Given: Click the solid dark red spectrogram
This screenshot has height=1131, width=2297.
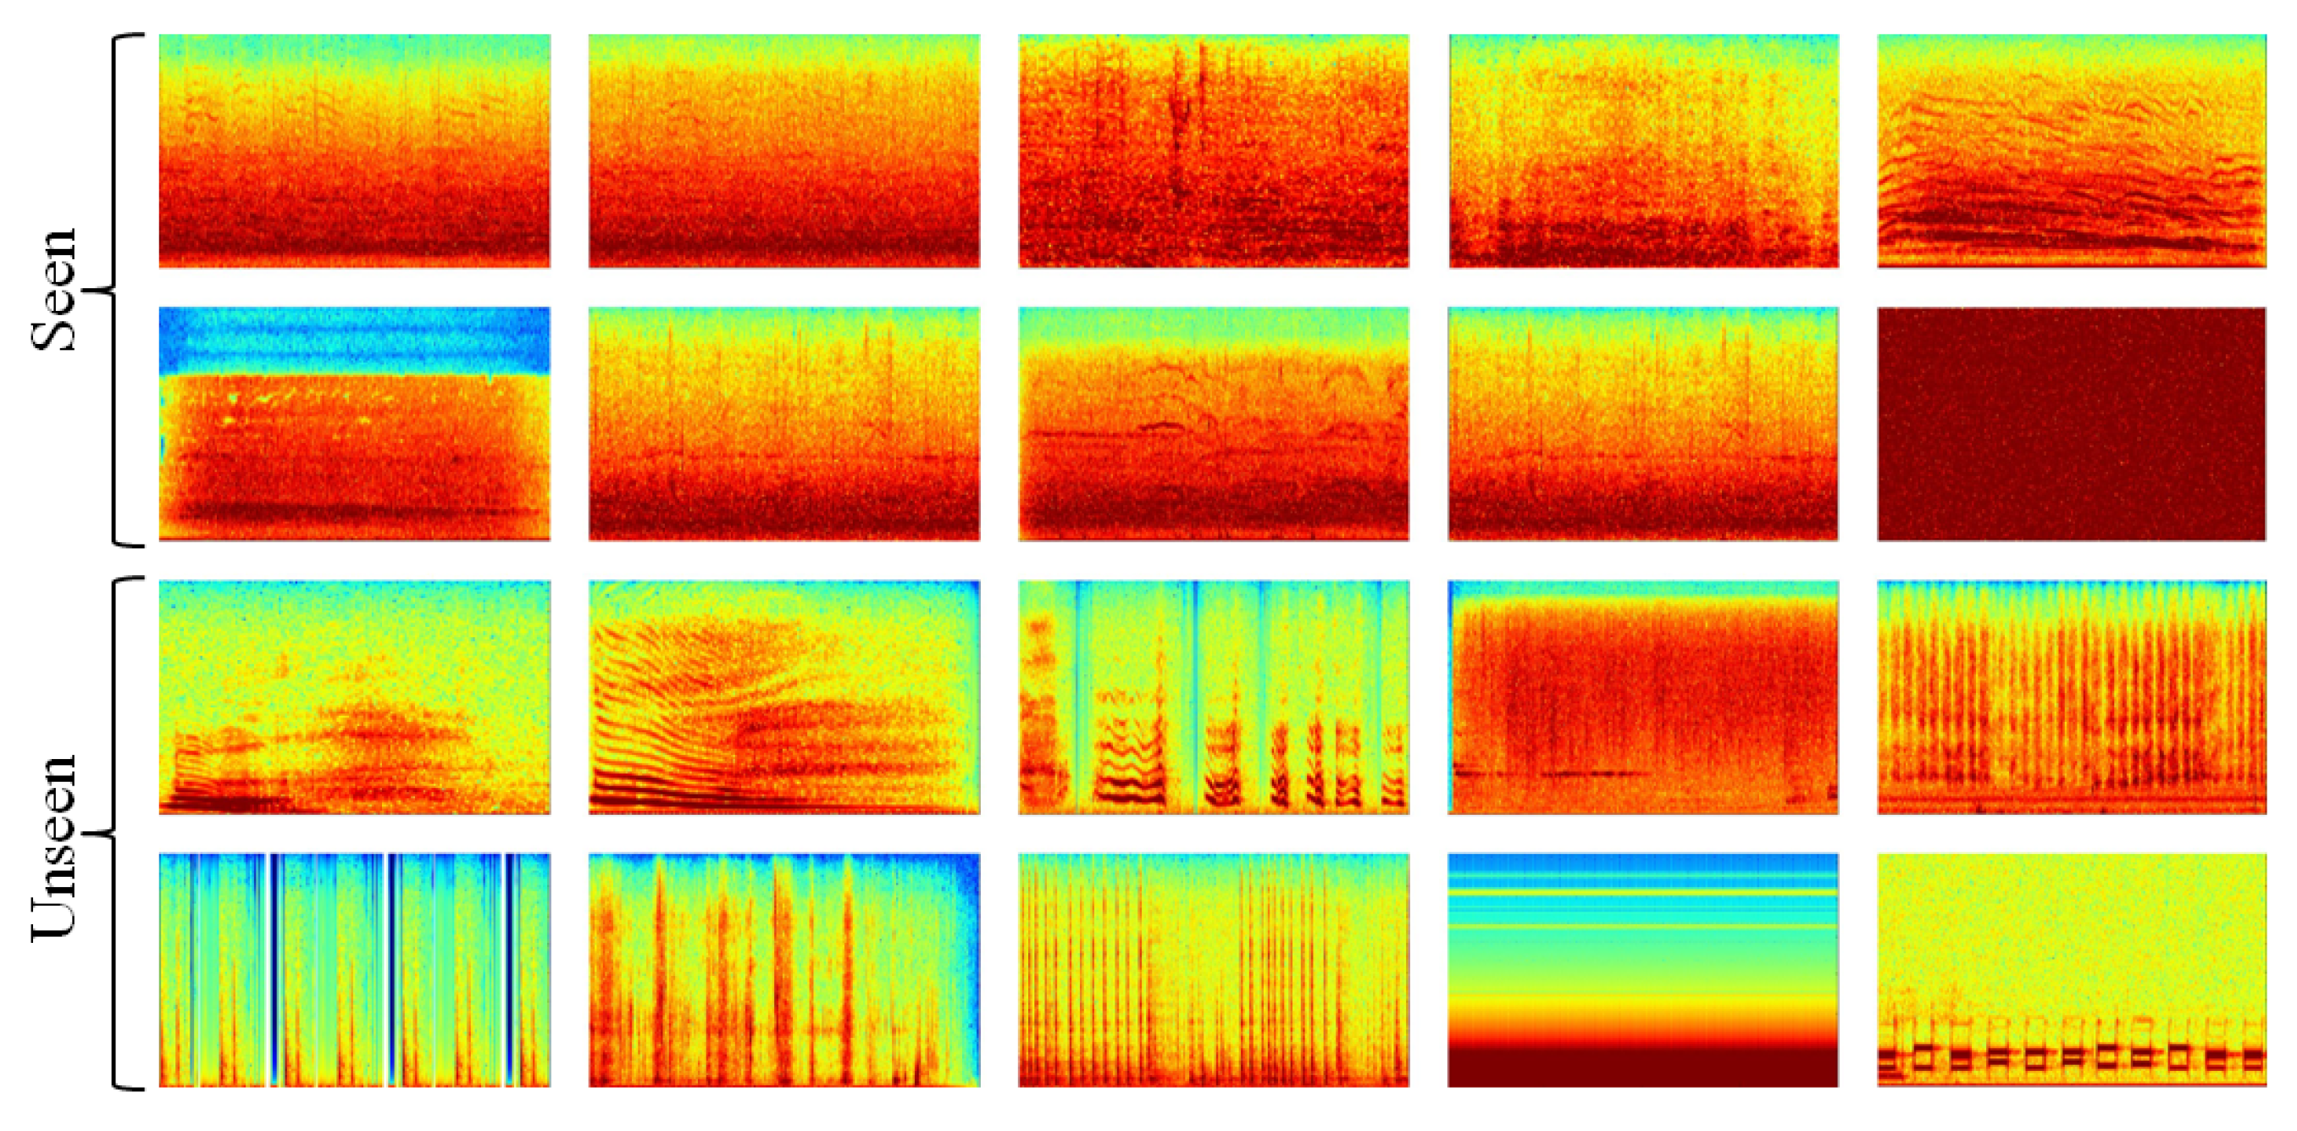Looking at the screenshot, I should point(2071,424).
